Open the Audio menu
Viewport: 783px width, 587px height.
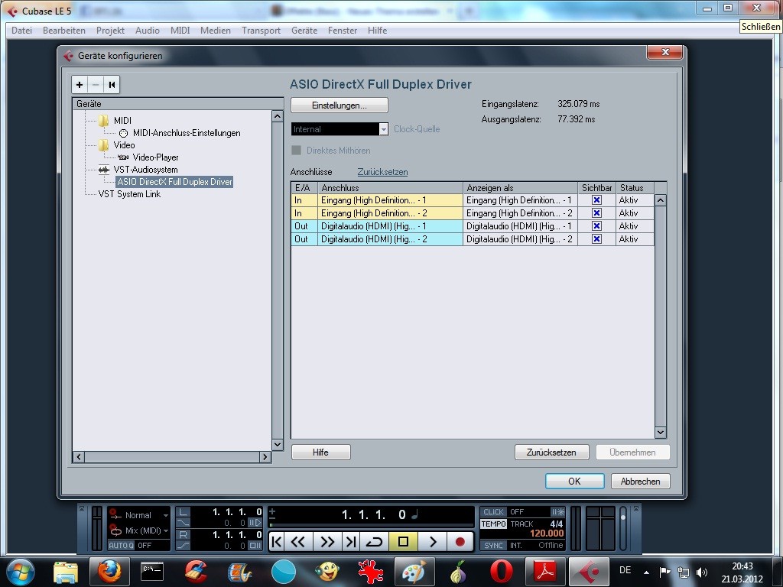coord(148,31)
